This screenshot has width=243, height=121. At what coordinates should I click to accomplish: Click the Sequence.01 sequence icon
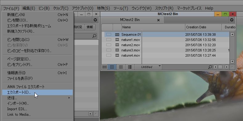tap(117, 34)
